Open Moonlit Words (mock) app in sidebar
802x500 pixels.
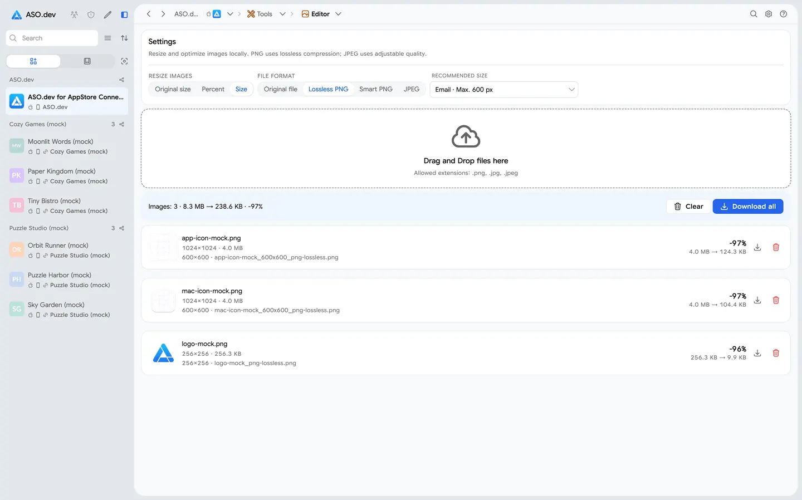[67, 146]
